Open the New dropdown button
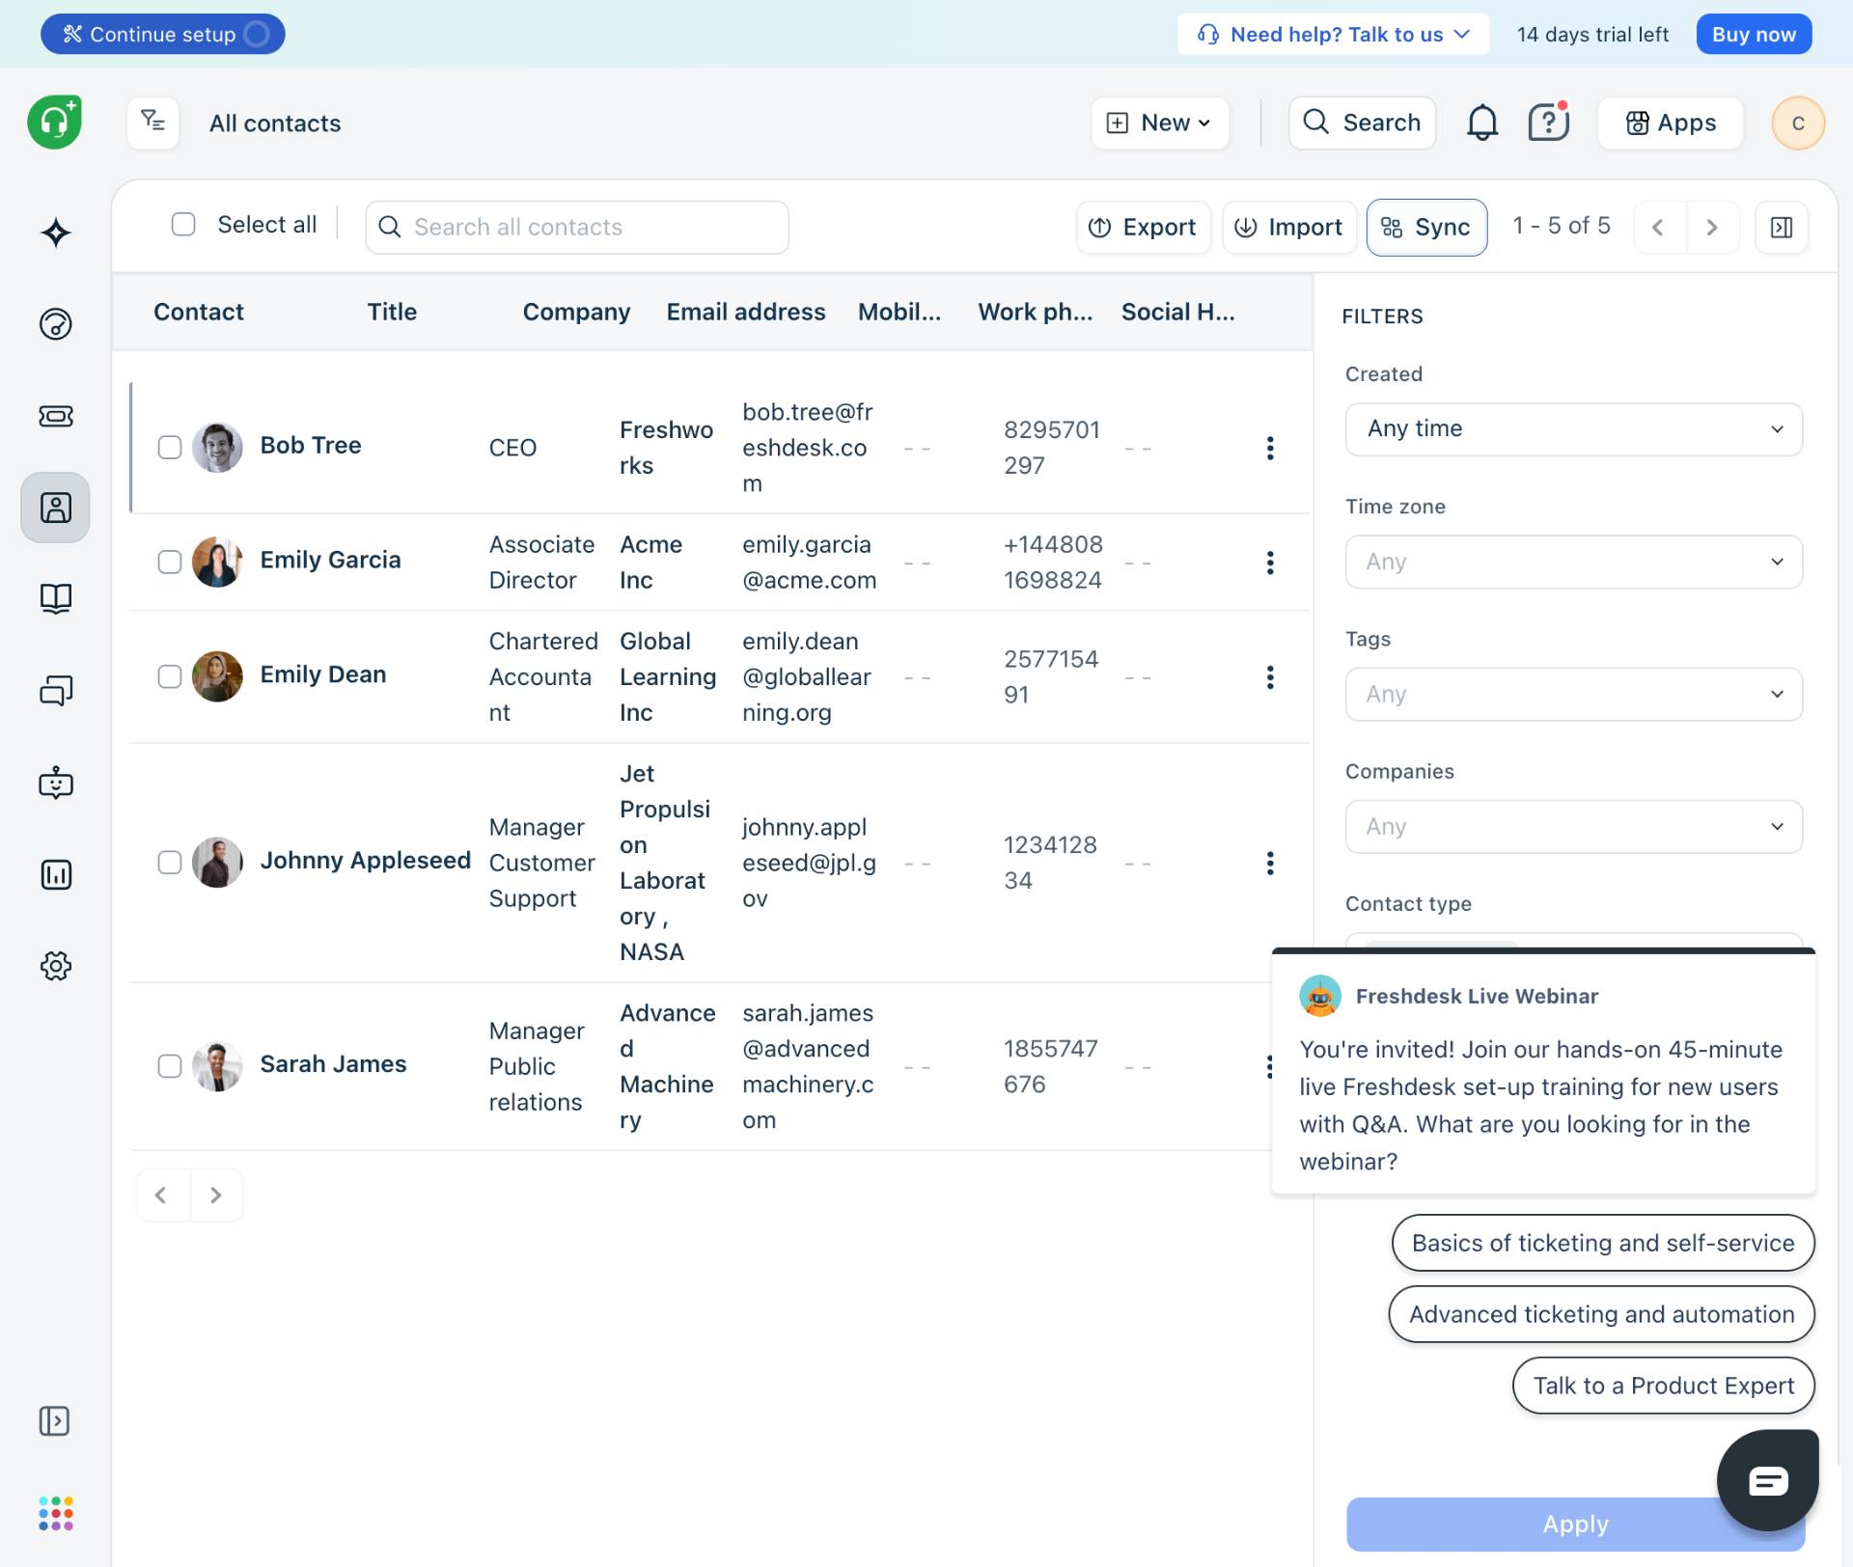Image resolution: width=1853 pixels, height=1567 pixels. click(1159, 123)
